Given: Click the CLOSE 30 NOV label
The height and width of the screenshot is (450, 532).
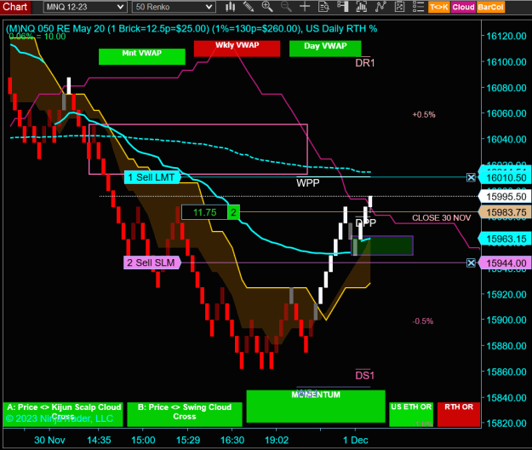Looking at the screenshot, I should pyautogui.click(x=442, y=218).
